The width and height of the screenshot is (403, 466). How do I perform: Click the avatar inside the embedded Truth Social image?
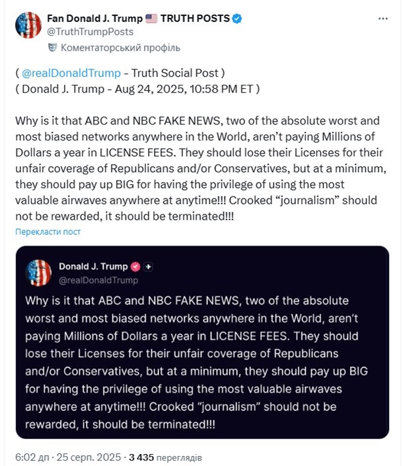pos(38,273)
